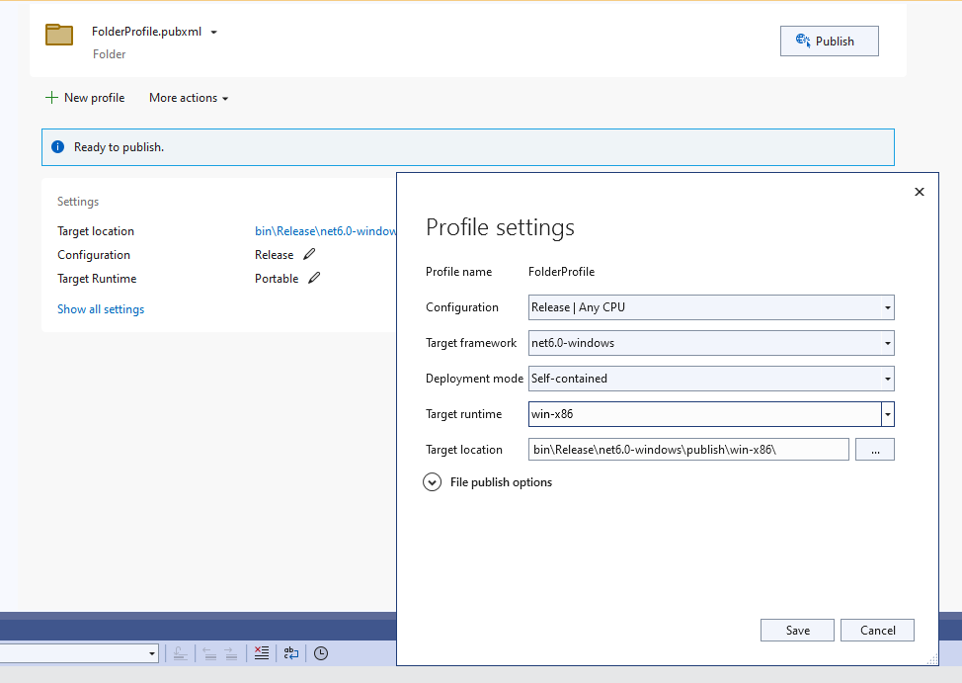Click the edit pencil beside Portable runtime
962x683 pixels.
pos(314,278)
